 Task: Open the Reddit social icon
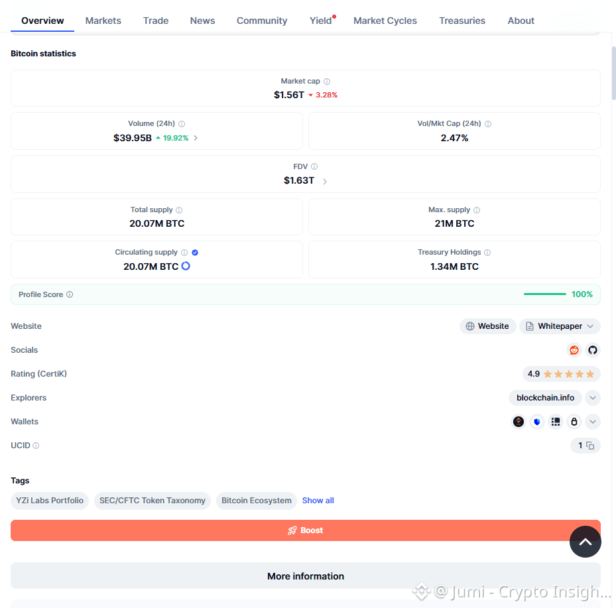pos(574,350)
